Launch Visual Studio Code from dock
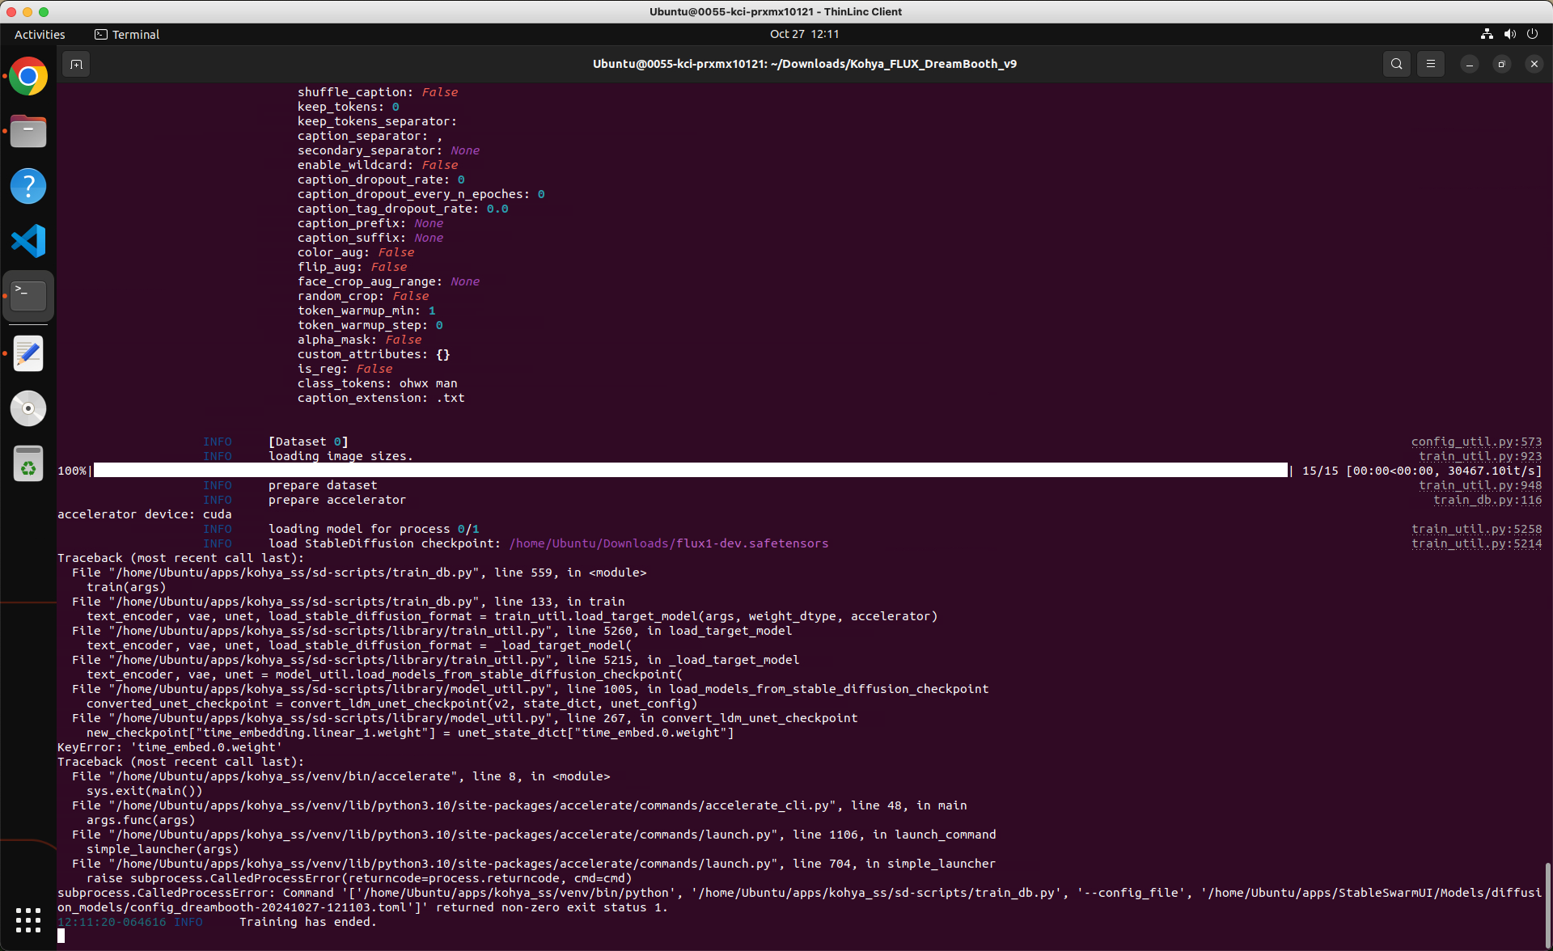The height and width of the screenshot is (951, 1553). point(28,241)
